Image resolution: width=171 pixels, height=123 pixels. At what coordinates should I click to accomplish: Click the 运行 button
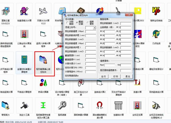[x=103, y=76]
